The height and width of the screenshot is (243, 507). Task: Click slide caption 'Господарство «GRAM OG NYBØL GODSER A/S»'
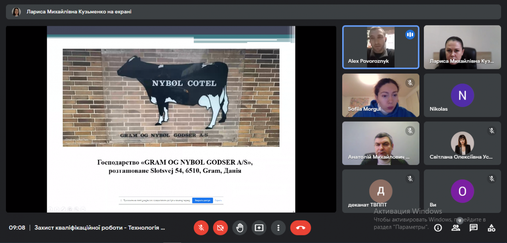(x=175, y=163)
